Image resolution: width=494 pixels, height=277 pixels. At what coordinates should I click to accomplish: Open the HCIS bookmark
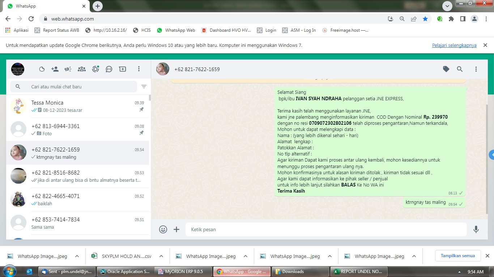[x=142, y=30]
